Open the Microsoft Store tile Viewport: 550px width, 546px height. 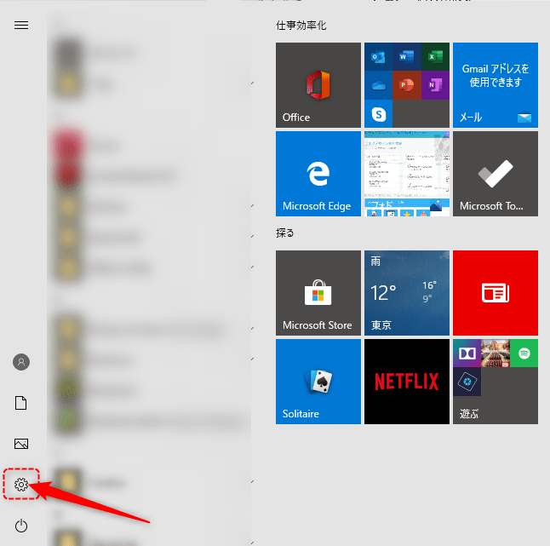[x=318, y=293]
